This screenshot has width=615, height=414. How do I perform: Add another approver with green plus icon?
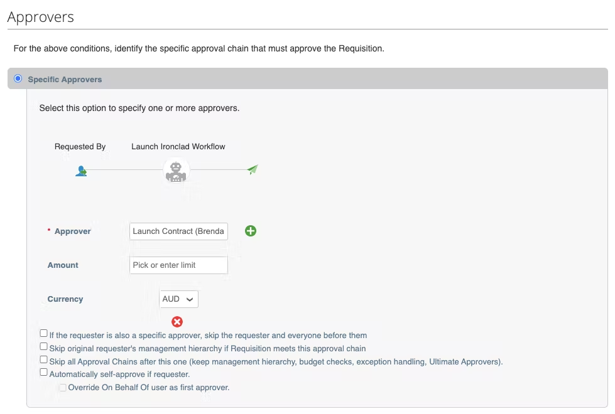(251, 231)
